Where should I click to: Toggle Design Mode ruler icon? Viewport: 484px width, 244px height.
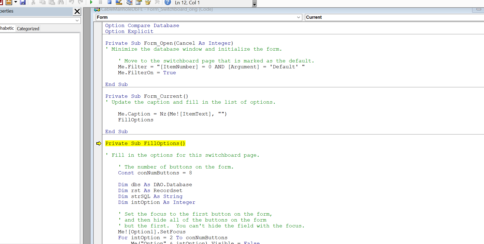(x=119, y=2)
